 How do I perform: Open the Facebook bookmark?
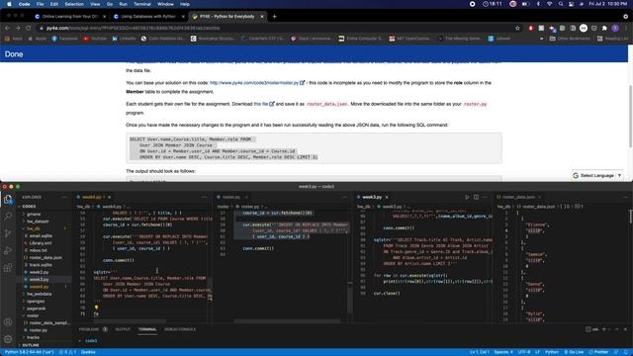point(64,39)
